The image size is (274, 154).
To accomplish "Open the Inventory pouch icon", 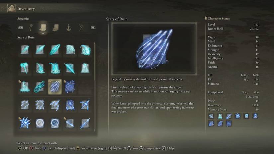I will [11, 8].
